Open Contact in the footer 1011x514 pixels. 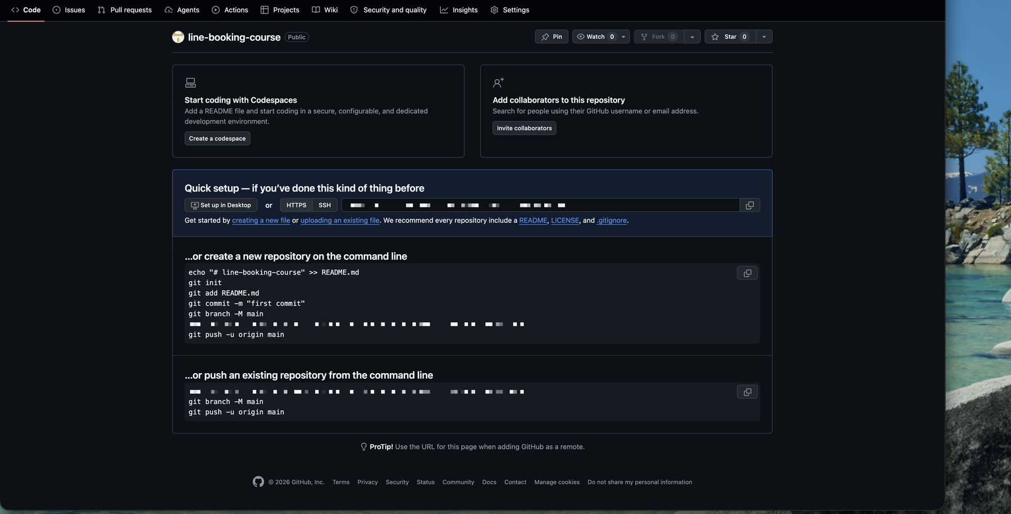pyautogui.click(x=515, y=483)
